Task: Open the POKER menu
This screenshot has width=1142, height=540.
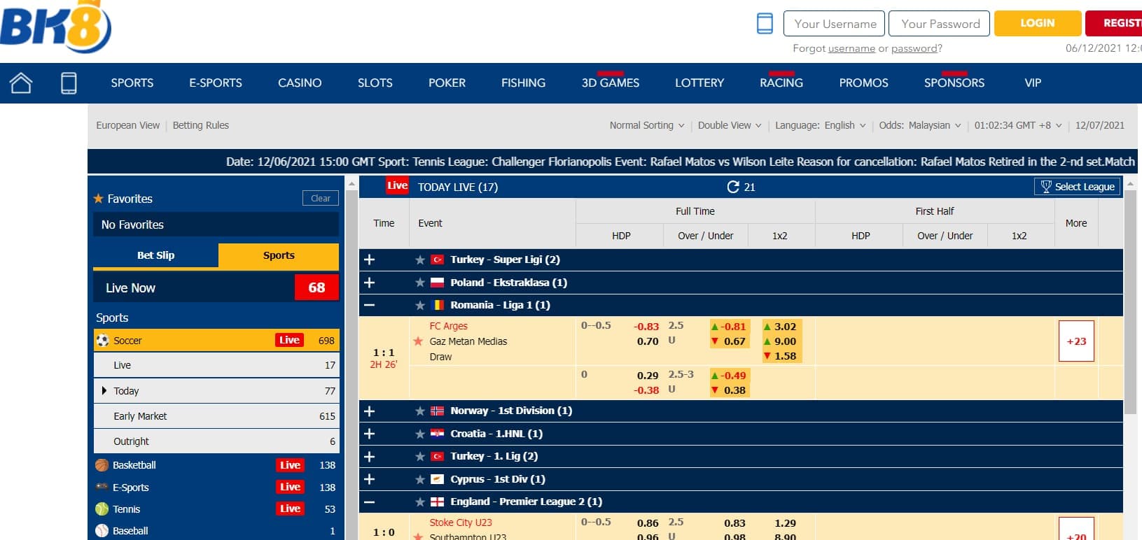Action: pyautogui.click(x=447, y=83)
